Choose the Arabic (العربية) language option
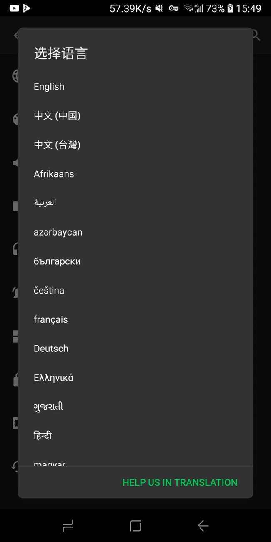The image size is (271, 542). 45,203
